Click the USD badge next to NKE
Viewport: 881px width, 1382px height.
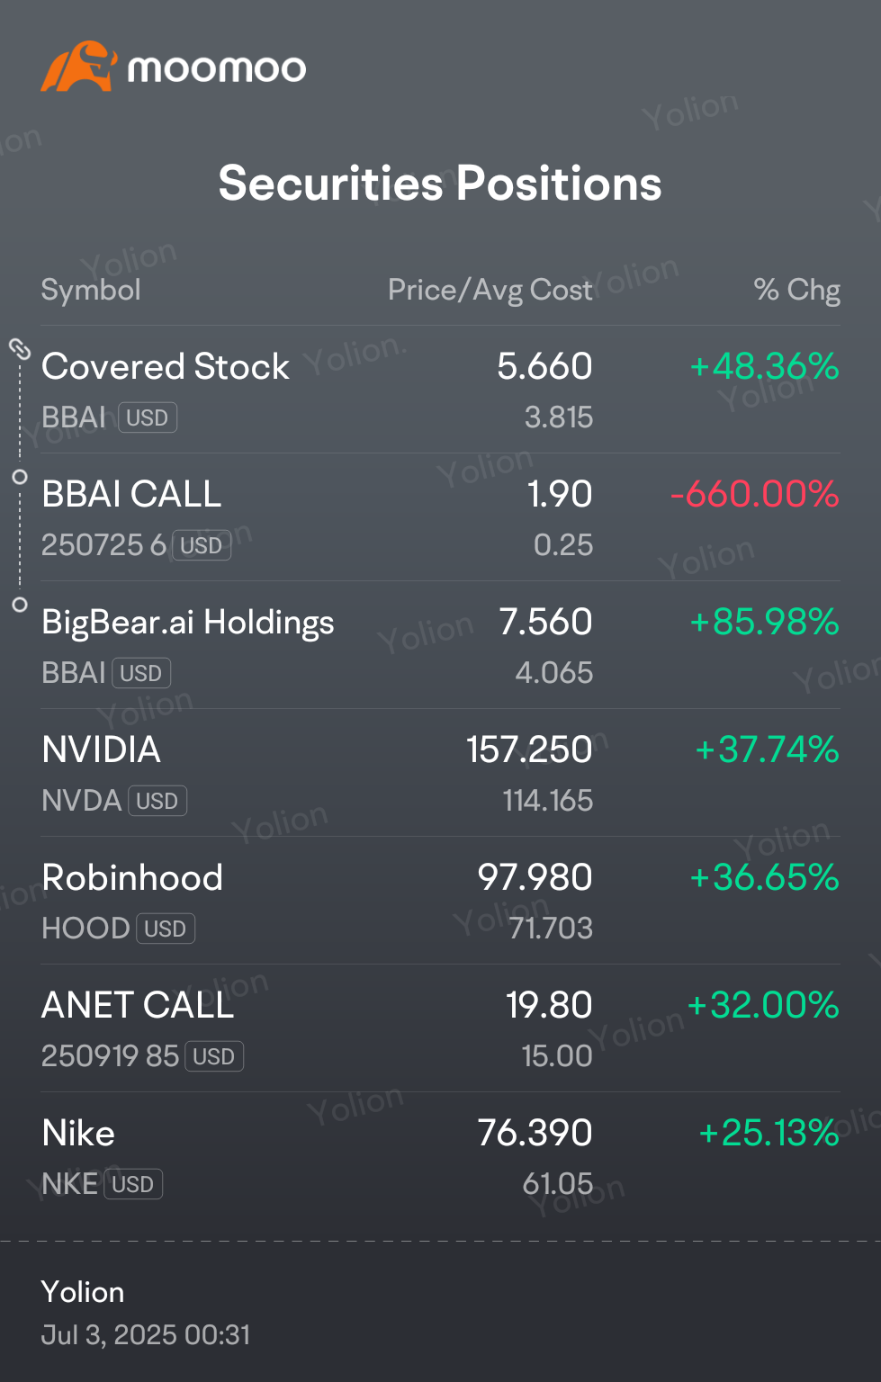tap(133, 1184)
